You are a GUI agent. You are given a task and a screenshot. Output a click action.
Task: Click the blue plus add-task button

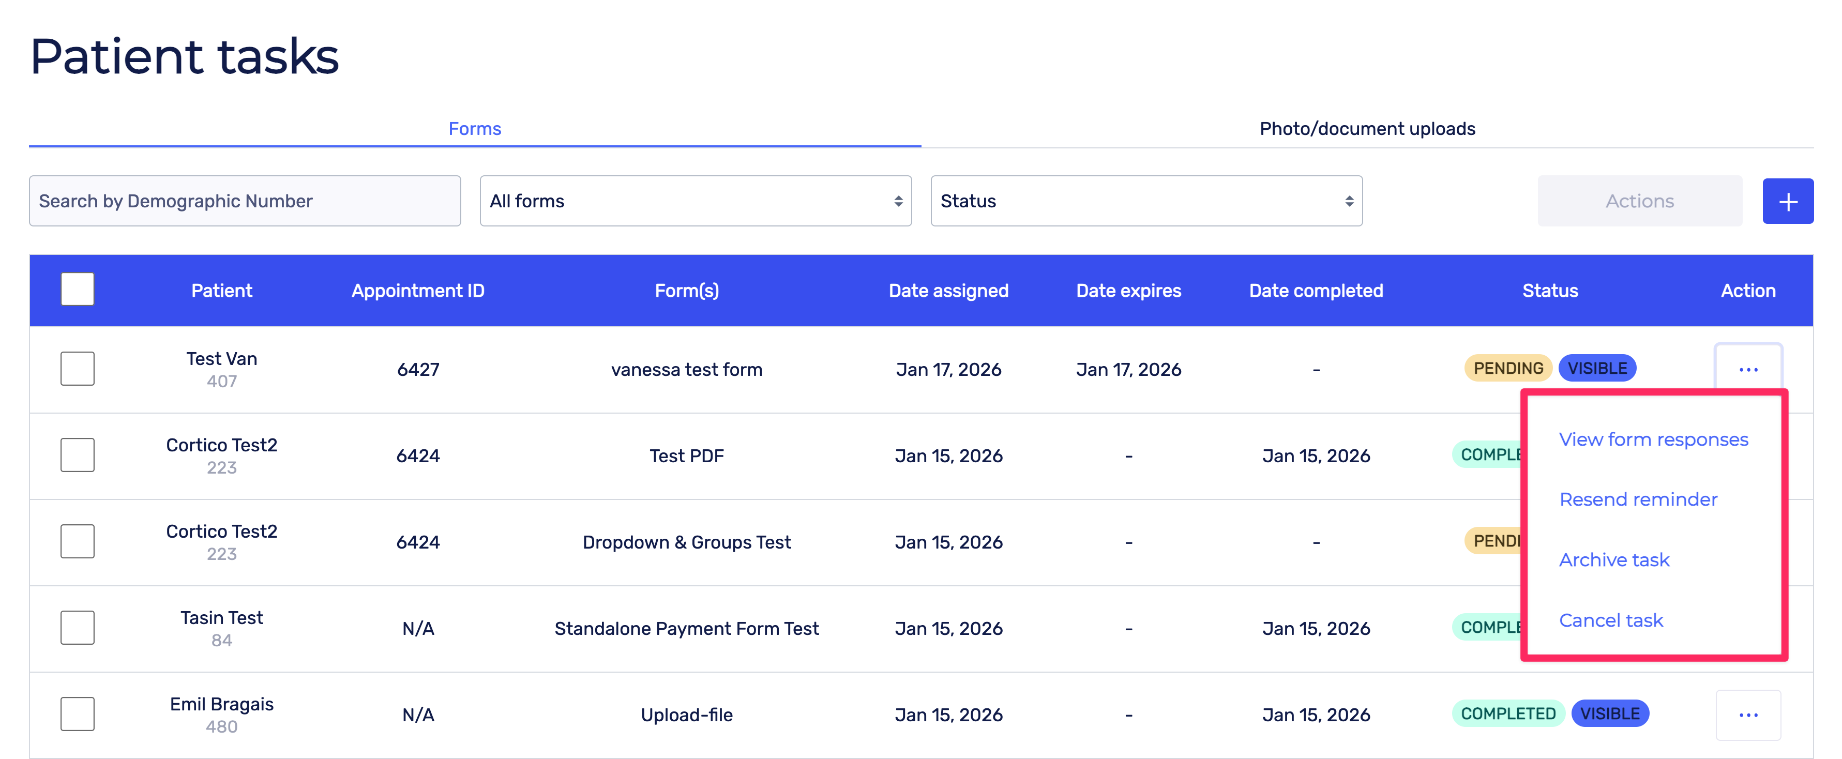click(x=1787, y=202)
